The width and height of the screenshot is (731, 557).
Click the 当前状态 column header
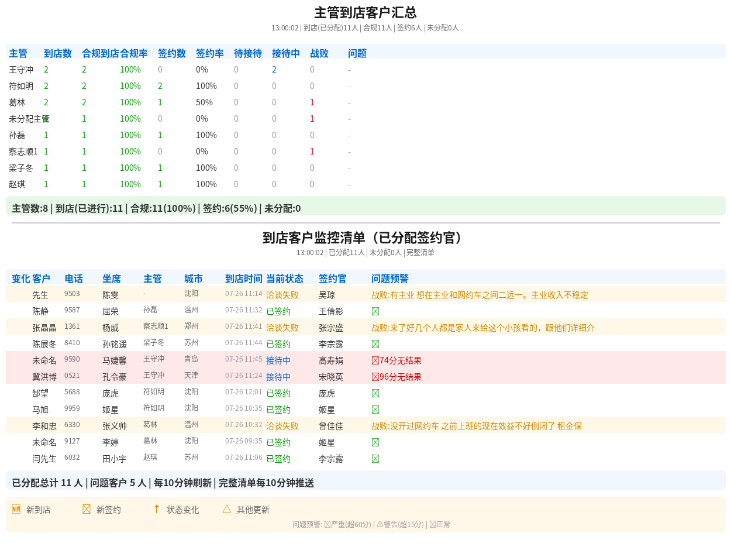click(285, 278)
